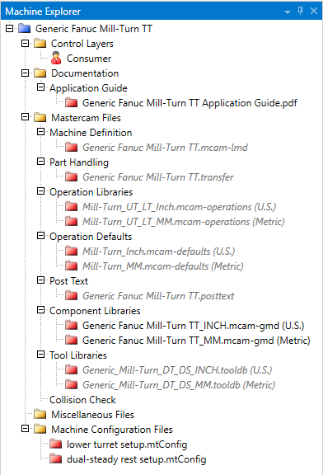Click the red icon beside DT_DS_INCH.tooldb
The image size is (323, 475).
pyautogui.click(x=72, y=370)
